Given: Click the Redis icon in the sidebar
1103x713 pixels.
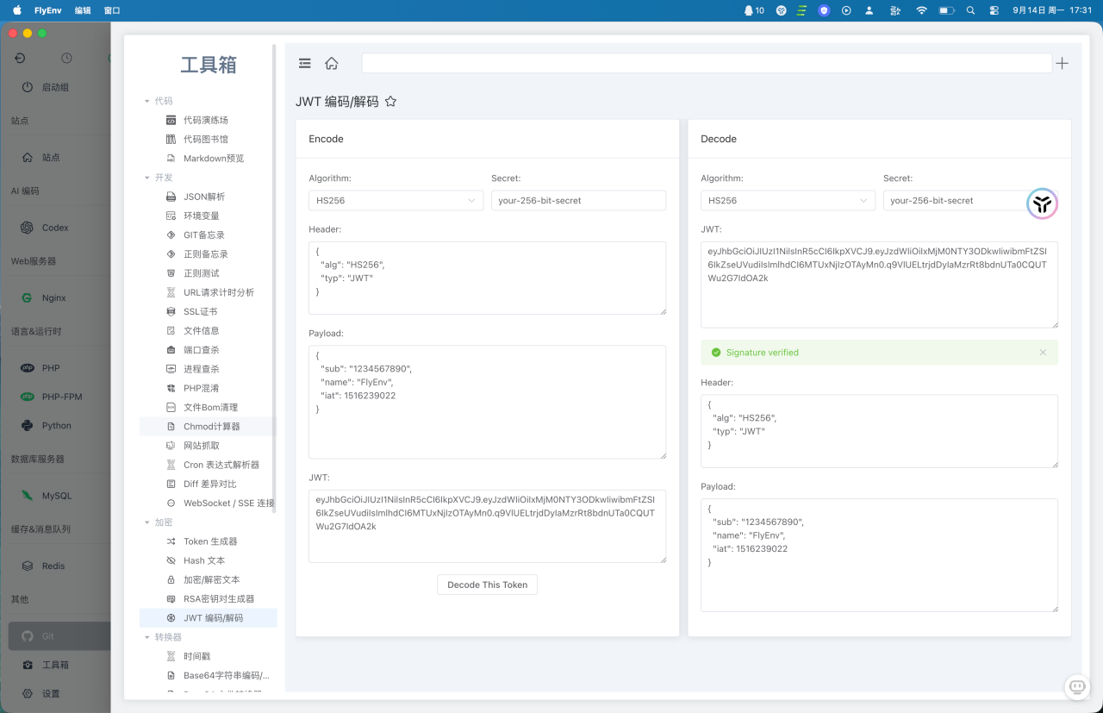Looking at the screenshot, I should 27,566.
